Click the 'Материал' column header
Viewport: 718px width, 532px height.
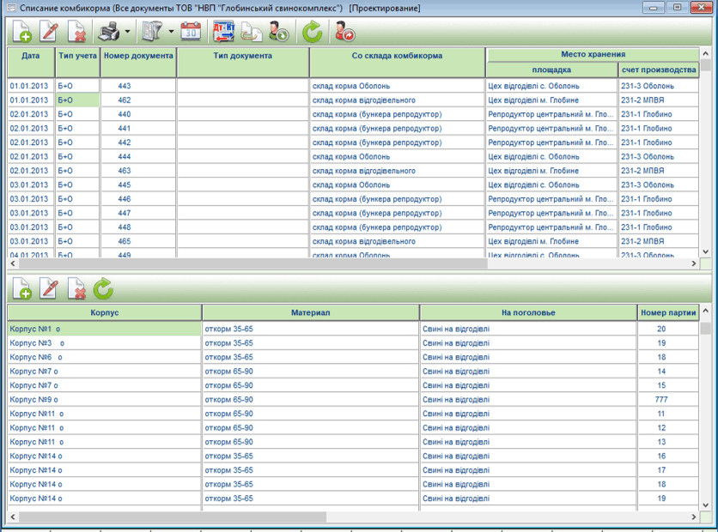310,313
